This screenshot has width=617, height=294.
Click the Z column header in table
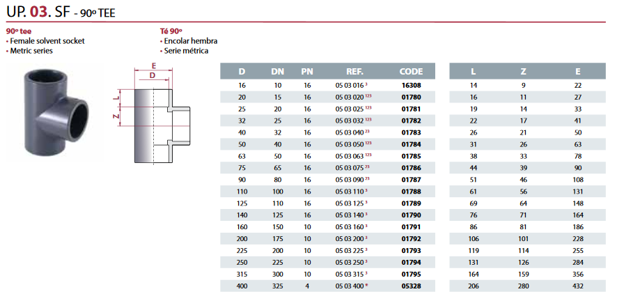[x=524, y=71]
